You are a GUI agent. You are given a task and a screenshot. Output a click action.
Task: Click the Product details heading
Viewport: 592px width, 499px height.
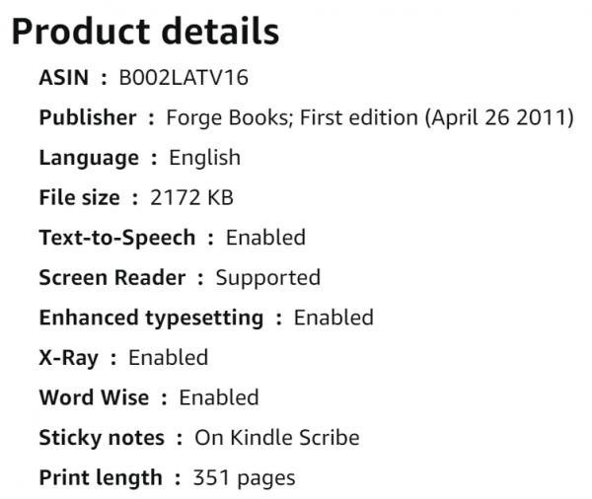point(145,33)
